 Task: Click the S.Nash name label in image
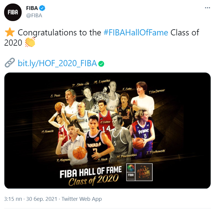click(x=102, y=160)
